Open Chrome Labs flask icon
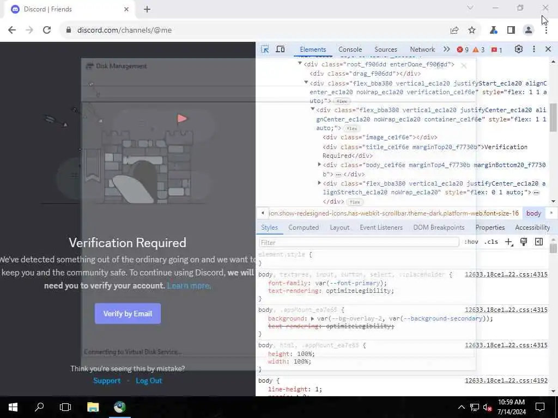The image size is (558, 418). click(493, 30)
